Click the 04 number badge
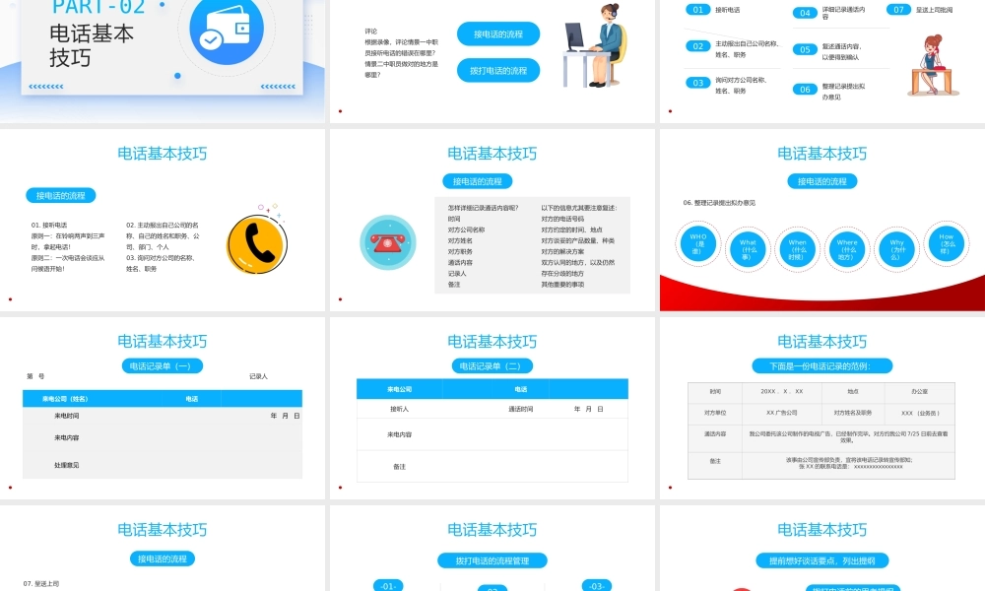Image resolution: width=985 pixels, height=591 pixels. tap(805, 13)
